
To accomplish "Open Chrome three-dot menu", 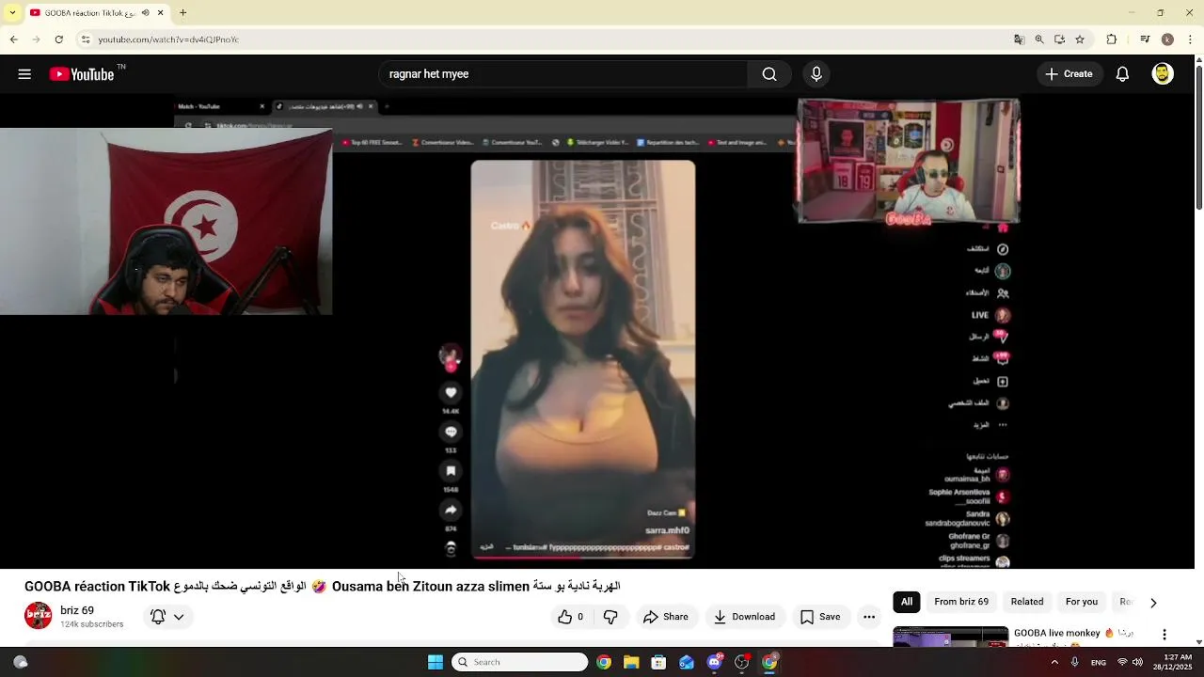I will click(x=1191, y=39).
